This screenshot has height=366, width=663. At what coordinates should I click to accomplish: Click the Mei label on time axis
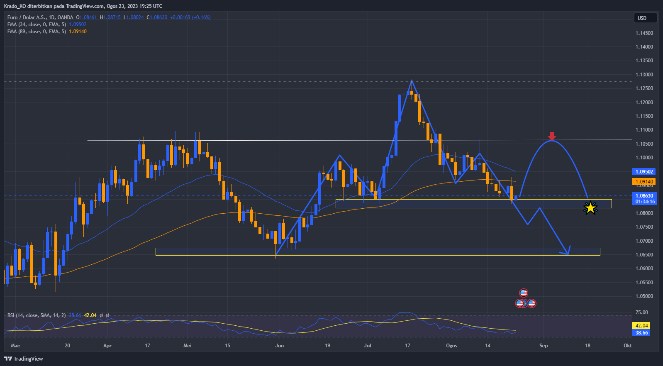tap(188, 346)
